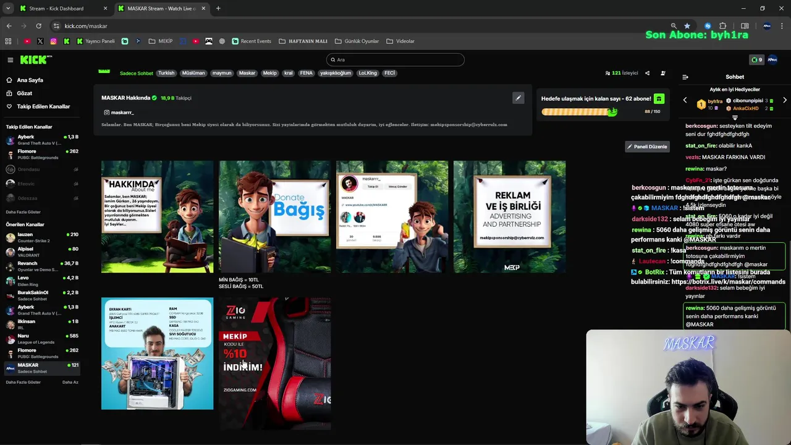
Task: Open the HAKKIMDA panel image
Action: coord(157,217)
